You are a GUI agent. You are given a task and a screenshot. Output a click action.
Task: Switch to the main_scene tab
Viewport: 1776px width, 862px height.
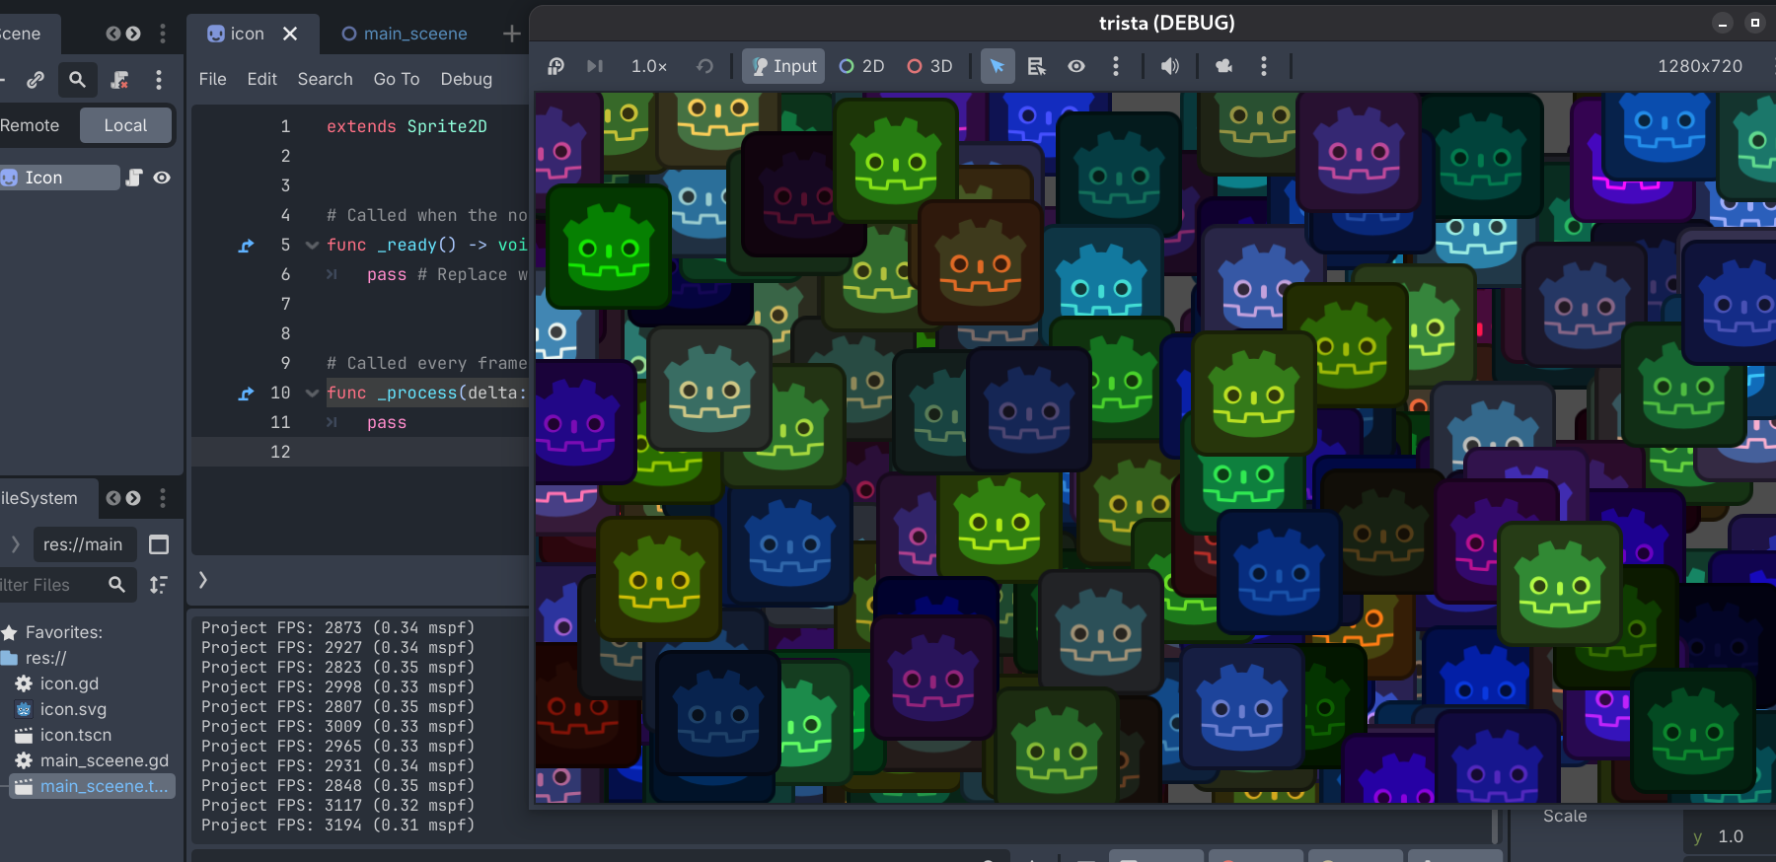[405, 34]
